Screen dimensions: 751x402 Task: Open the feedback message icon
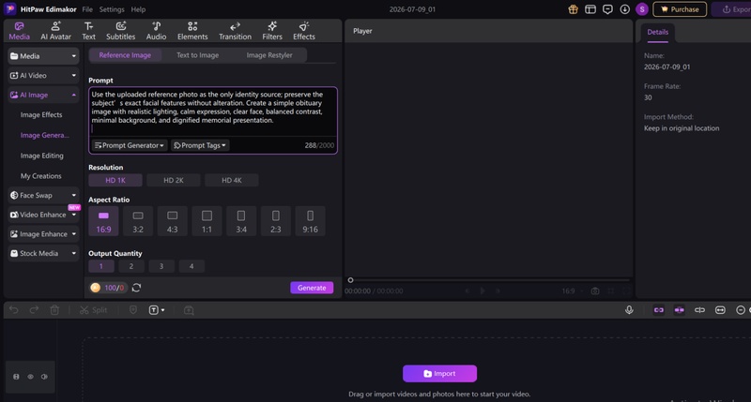click(607, 9)
